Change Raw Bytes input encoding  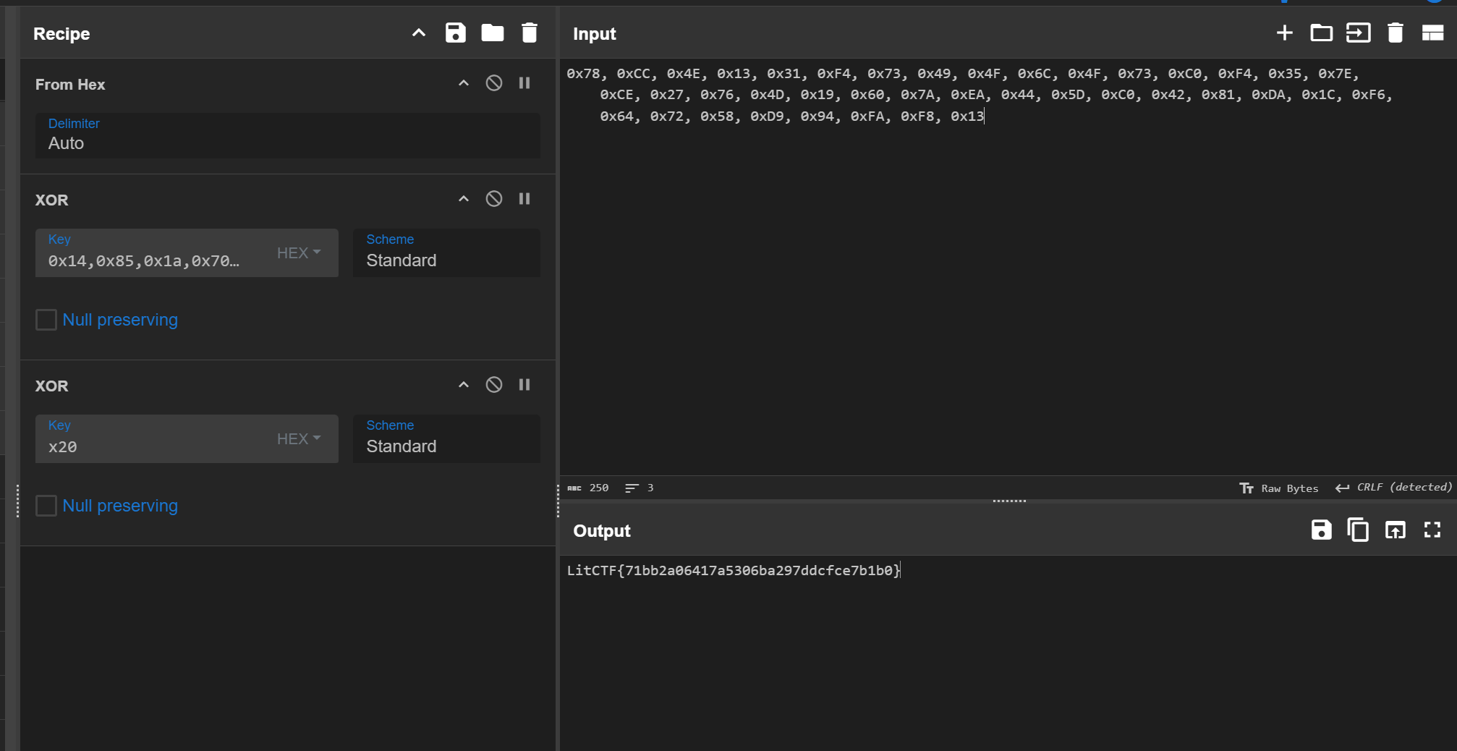pyautogui.click(x=1278, y=488)
